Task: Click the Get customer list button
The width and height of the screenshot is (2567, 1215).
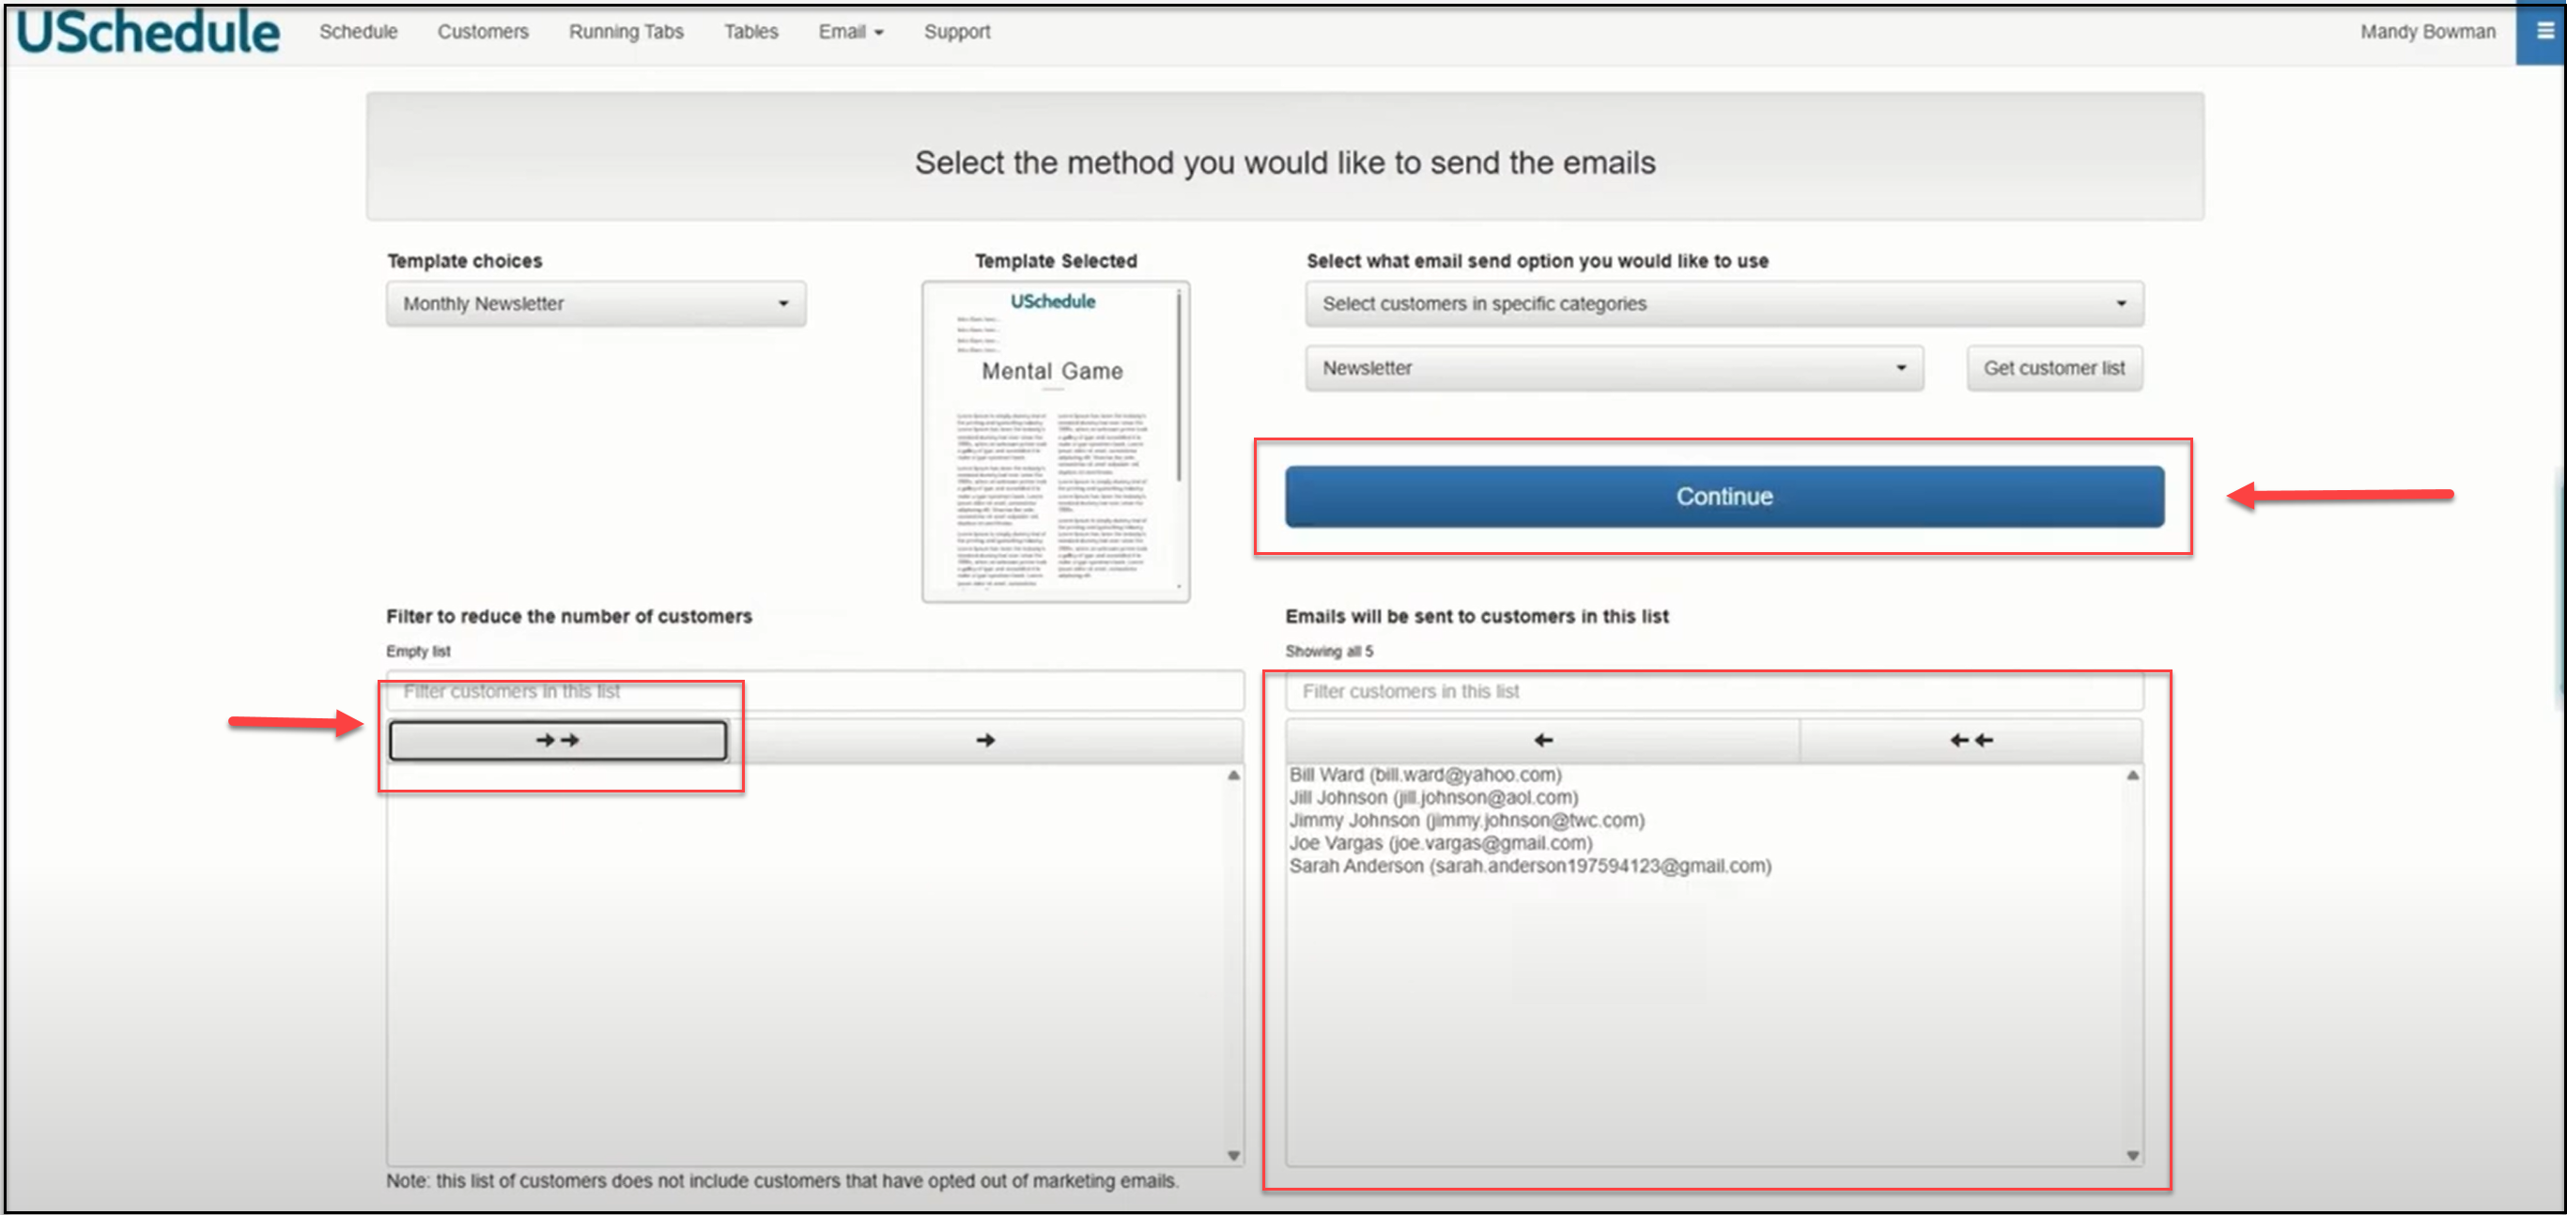Action: coord(2053,368)
